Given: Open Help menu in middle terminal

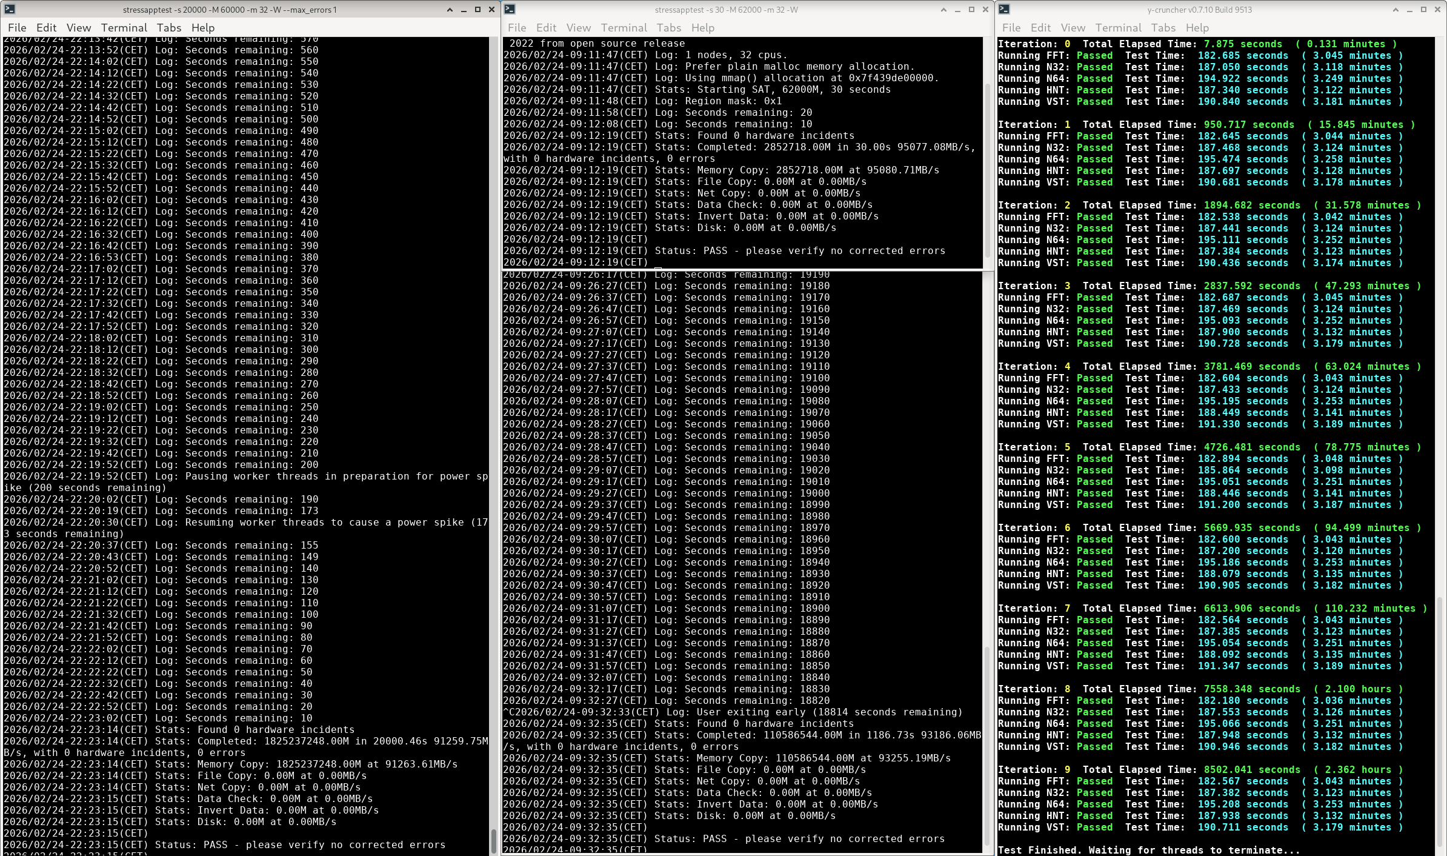Looking at the screenshot, I should pyautogui.click(x=703, y=28).
